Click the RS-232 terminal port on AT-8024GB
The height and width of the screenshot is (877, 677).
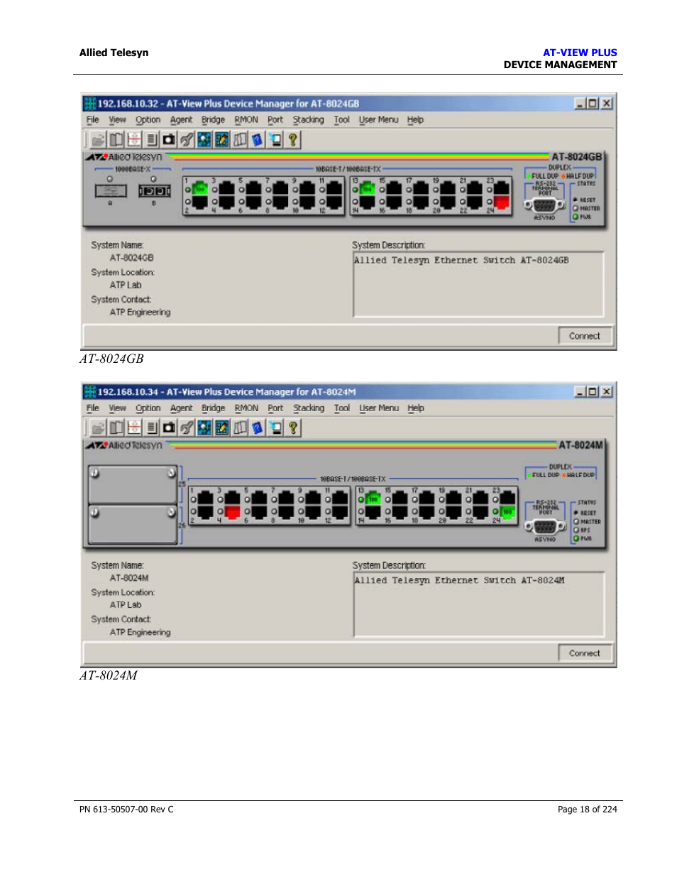click(544, 205)
